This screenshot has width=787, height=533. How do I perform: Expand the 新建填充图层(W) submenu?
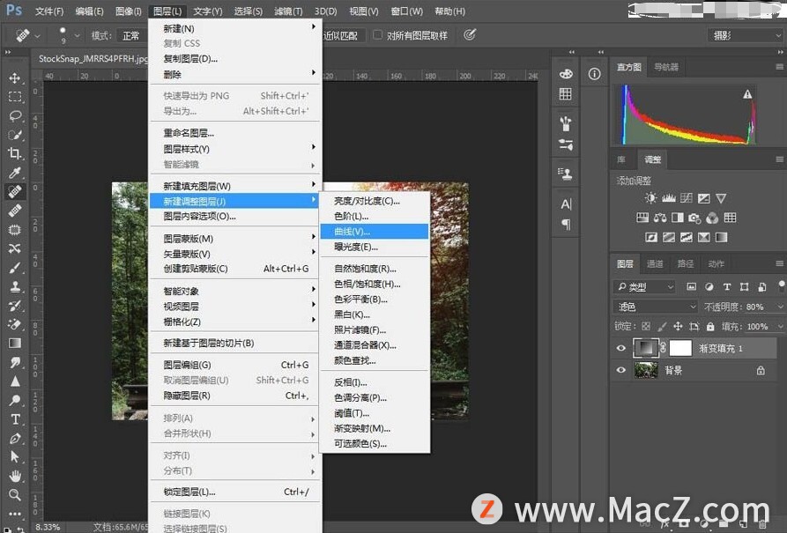pos(235,186)
